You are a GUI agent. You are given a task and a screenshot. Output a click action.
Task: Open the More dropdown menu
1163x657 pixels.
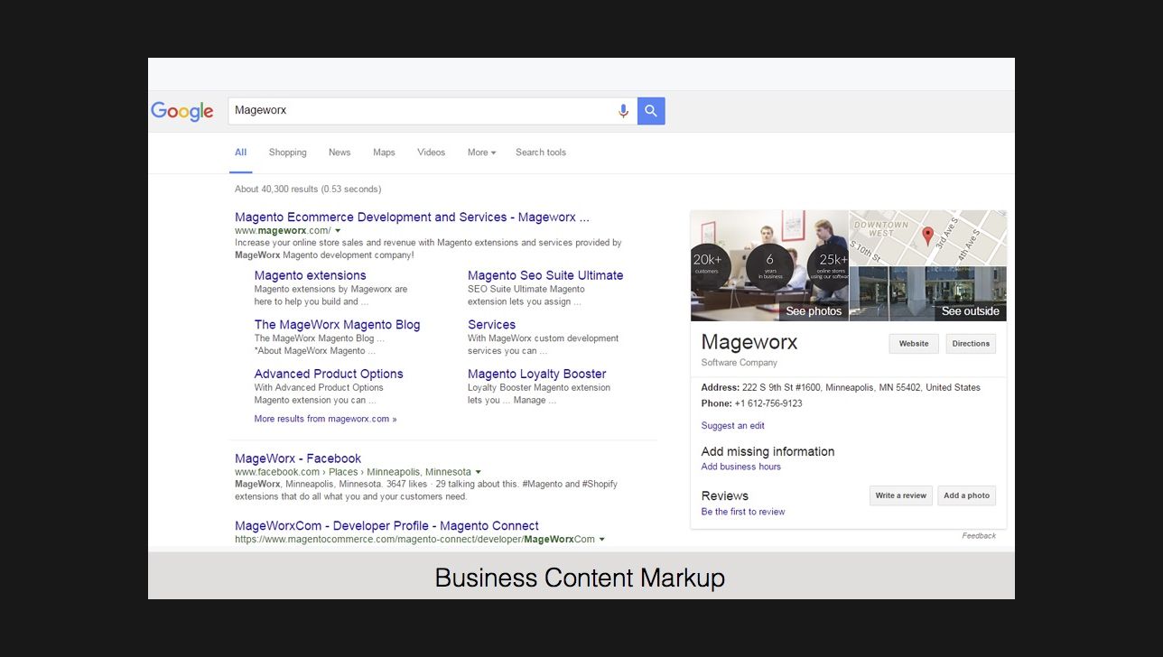[481, 153]
